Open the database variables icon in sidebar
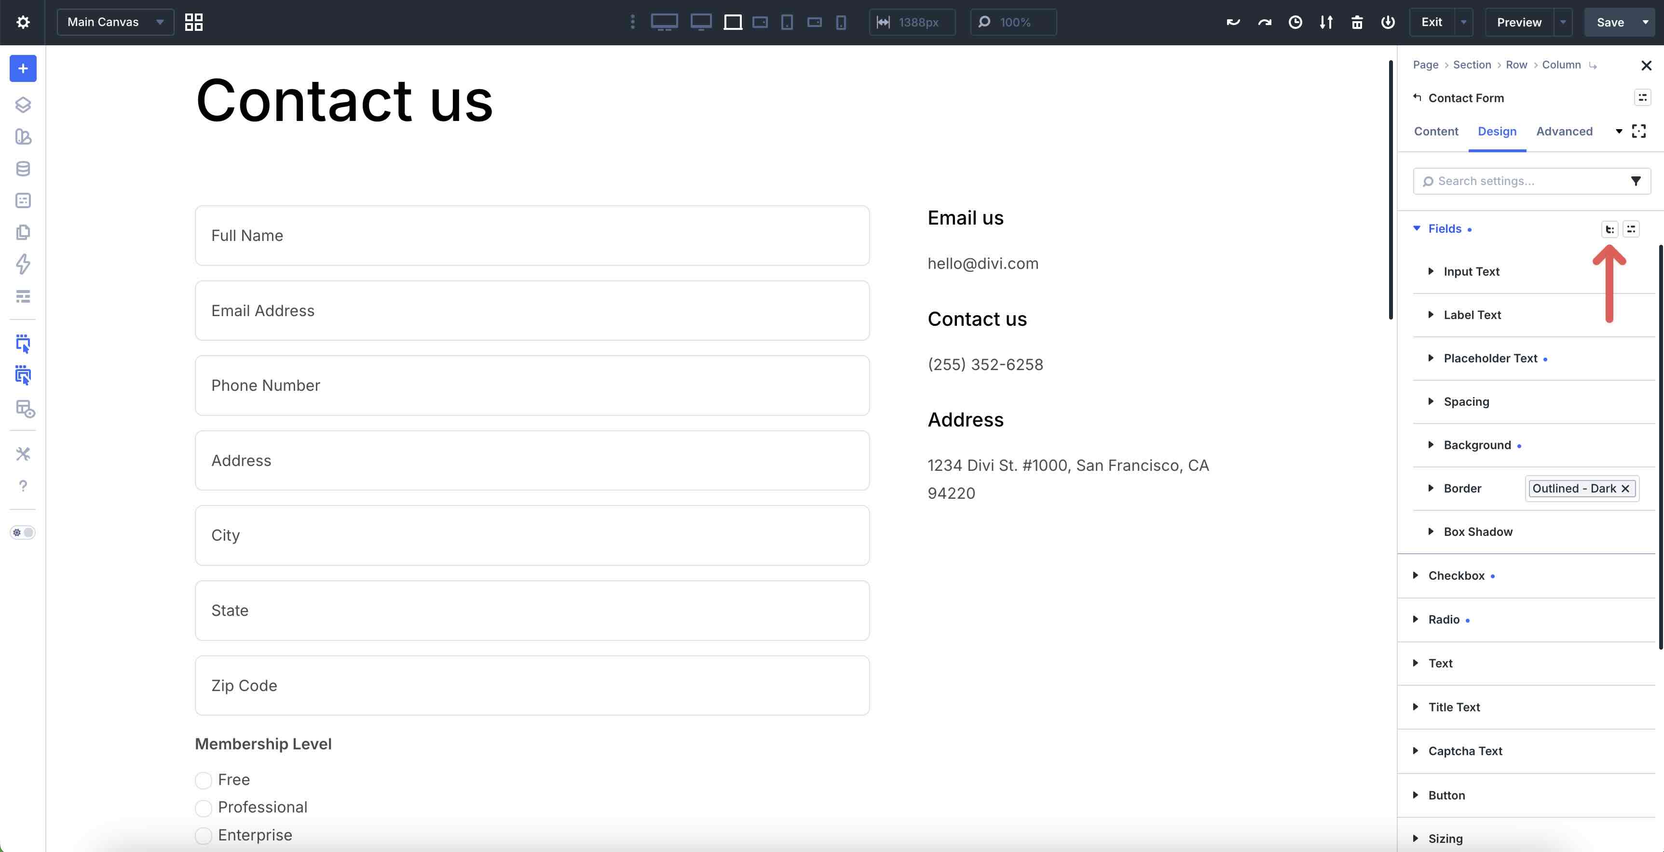Viewport: 1664px width, 852px height. pyautogui.click(x=23, y=169)
